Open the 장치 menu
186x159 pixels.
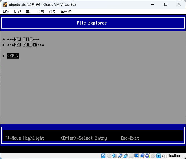coord(52,11)
